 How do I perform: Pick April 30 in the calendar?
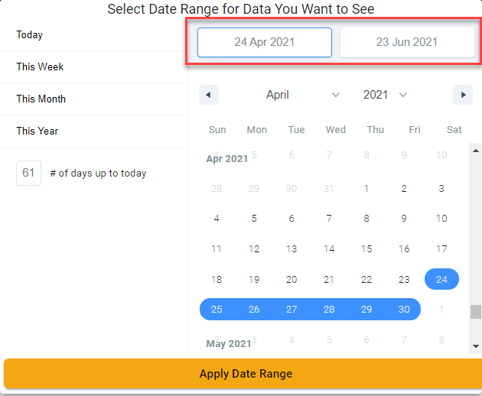tap(404, 310)
